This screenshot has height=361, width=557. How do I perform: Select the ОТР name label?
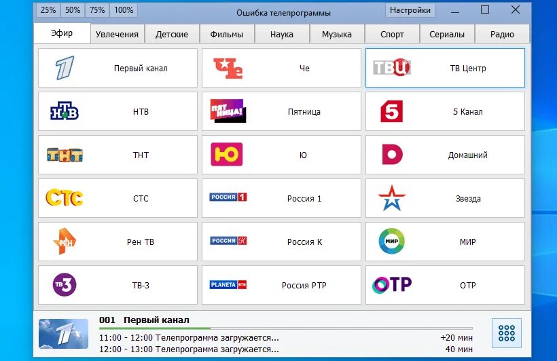(468, 286)
